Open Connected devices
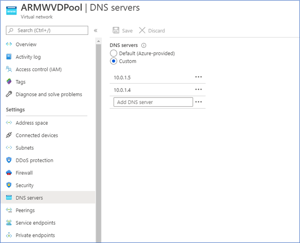This screenshot has height=243, width=300. (x=37, y=135)
